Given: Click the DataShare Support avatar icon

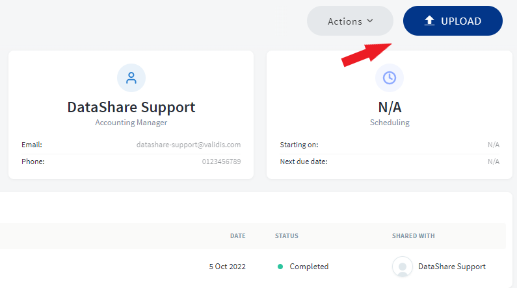Looking at the screenshot, I should pos(403,267).
